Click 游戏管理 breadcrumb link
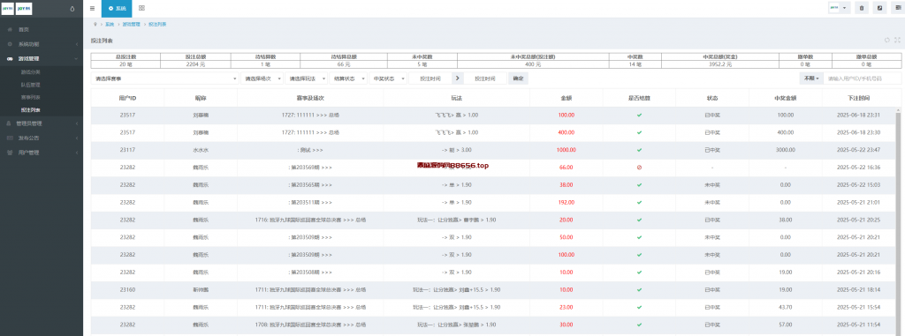905x336 pixels. pyautogui.click(x=131, y=24)
